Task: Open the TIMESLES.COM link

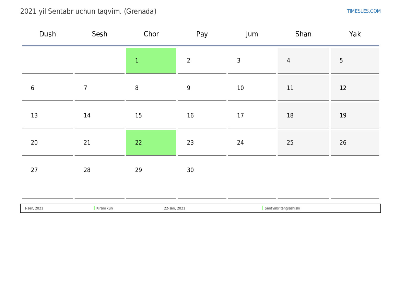Action: [364, 11]
